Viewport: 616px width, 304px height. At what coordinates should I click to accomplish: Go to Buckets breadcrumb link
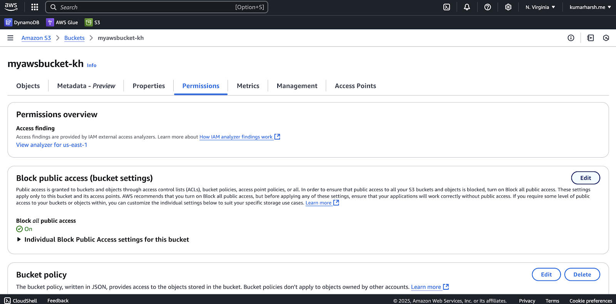[x=74, y=38]
